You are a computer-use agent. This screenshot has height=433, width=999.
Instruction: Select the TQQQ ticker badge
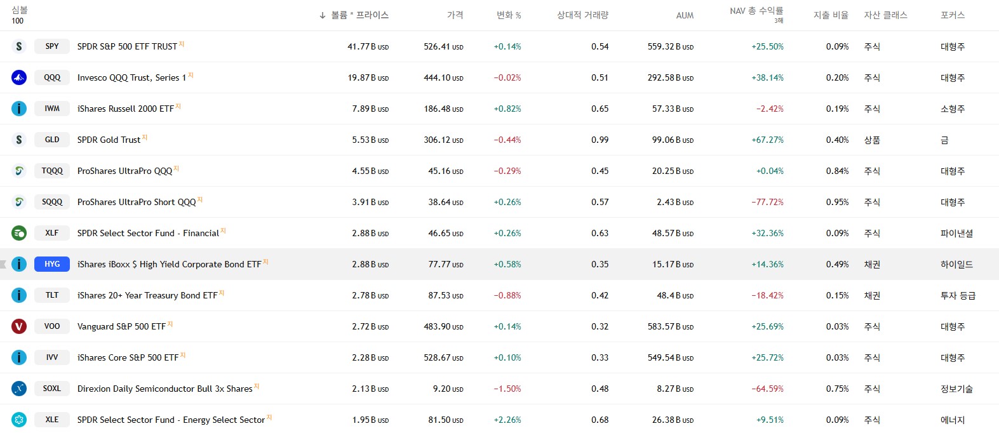click(x=52, y=171)
